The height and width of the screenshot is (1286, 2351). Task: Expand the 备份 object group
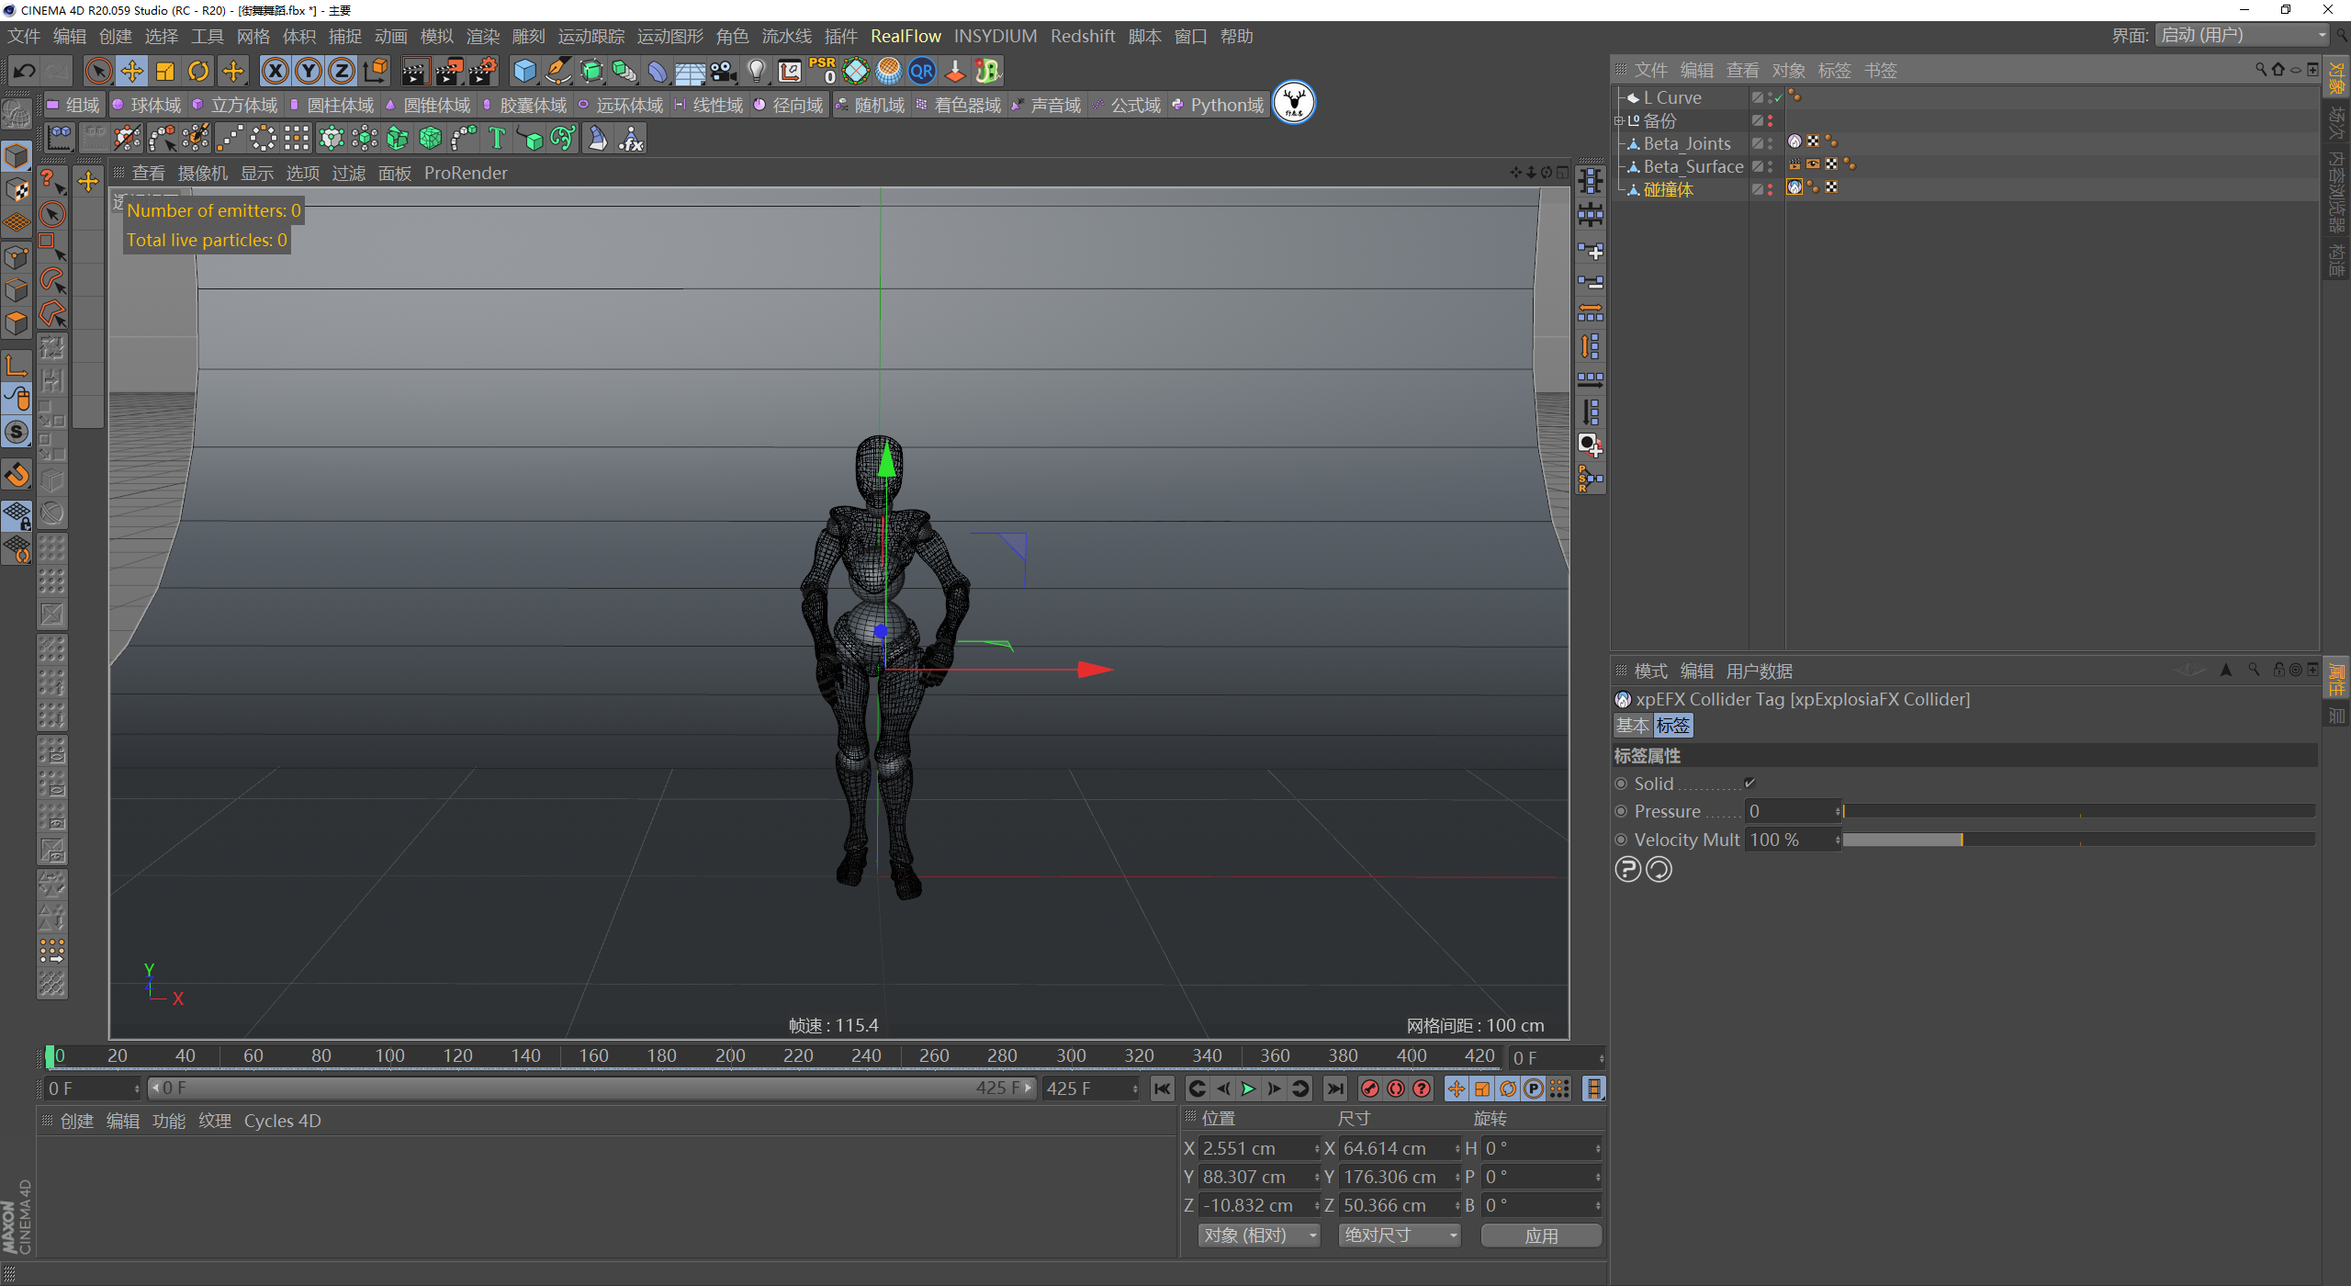click(1619, 120)
